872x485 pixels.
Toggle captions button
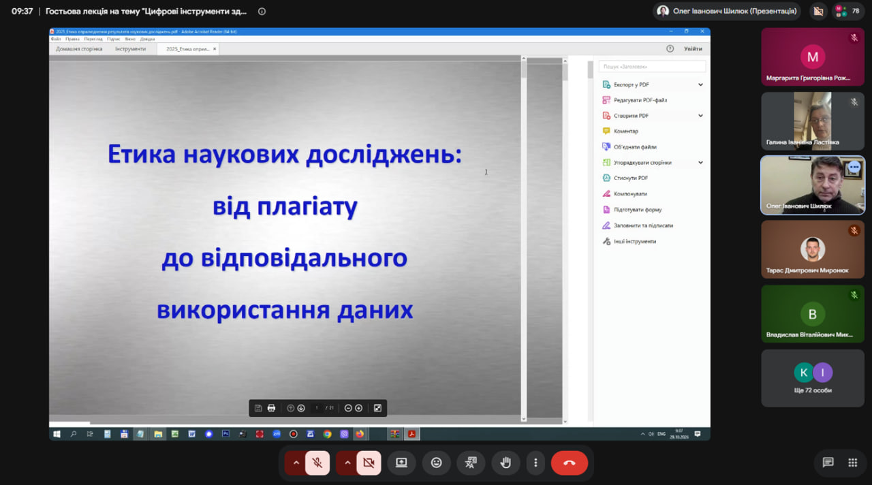471,463
